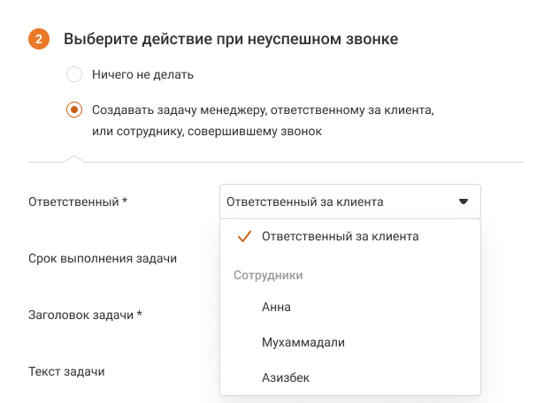Click the "или сотруднику, совершившему звонок" line

tap(207, 132)
